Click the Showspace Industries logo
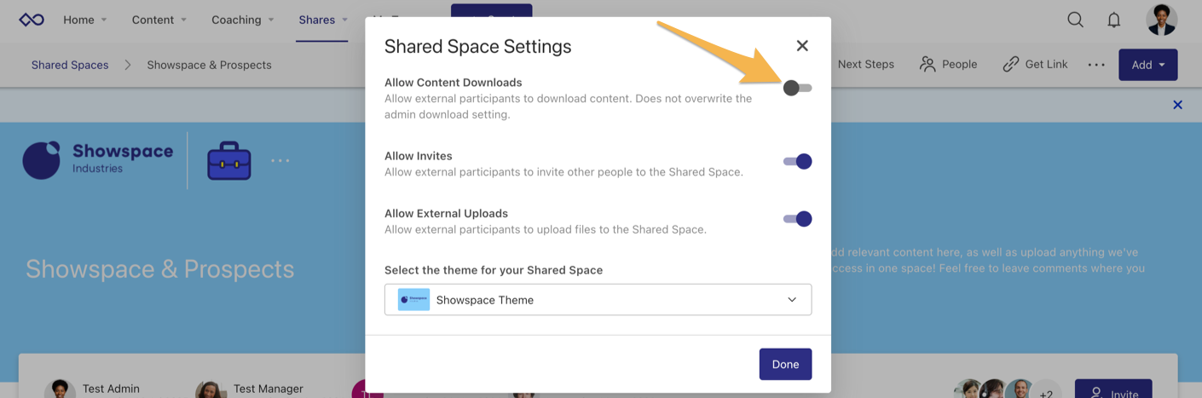The height and width of the screenshot is (398, 1202). [98, 159]
